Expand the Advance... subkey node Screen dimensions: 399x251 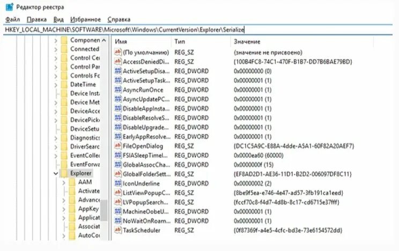pos(64,201)
